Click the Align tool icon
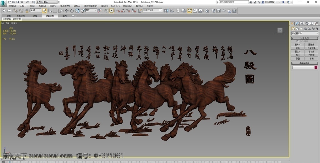This screenshot has width=320, height=163. (172, 11)
